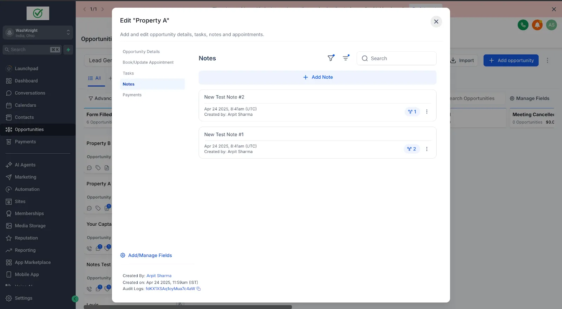Open the orange notifications bell
The image size is (562, 309).
[x=537, y=25]
